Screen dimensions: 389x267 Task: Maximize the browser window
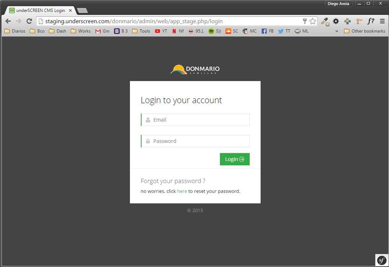pos(368,3)
